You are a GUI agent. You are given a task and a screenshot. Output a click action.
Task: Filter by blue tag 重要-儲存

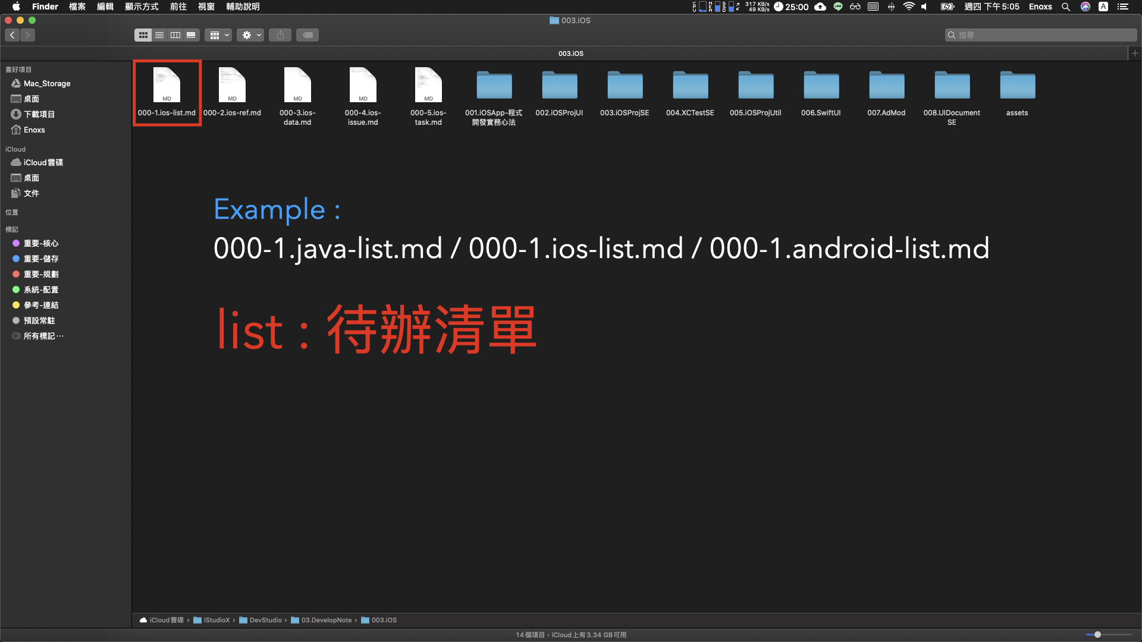click(x=36, y=259)
